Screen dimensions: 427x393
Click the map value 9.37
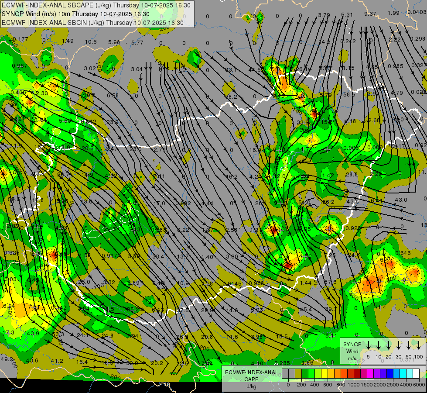(370, 14)
